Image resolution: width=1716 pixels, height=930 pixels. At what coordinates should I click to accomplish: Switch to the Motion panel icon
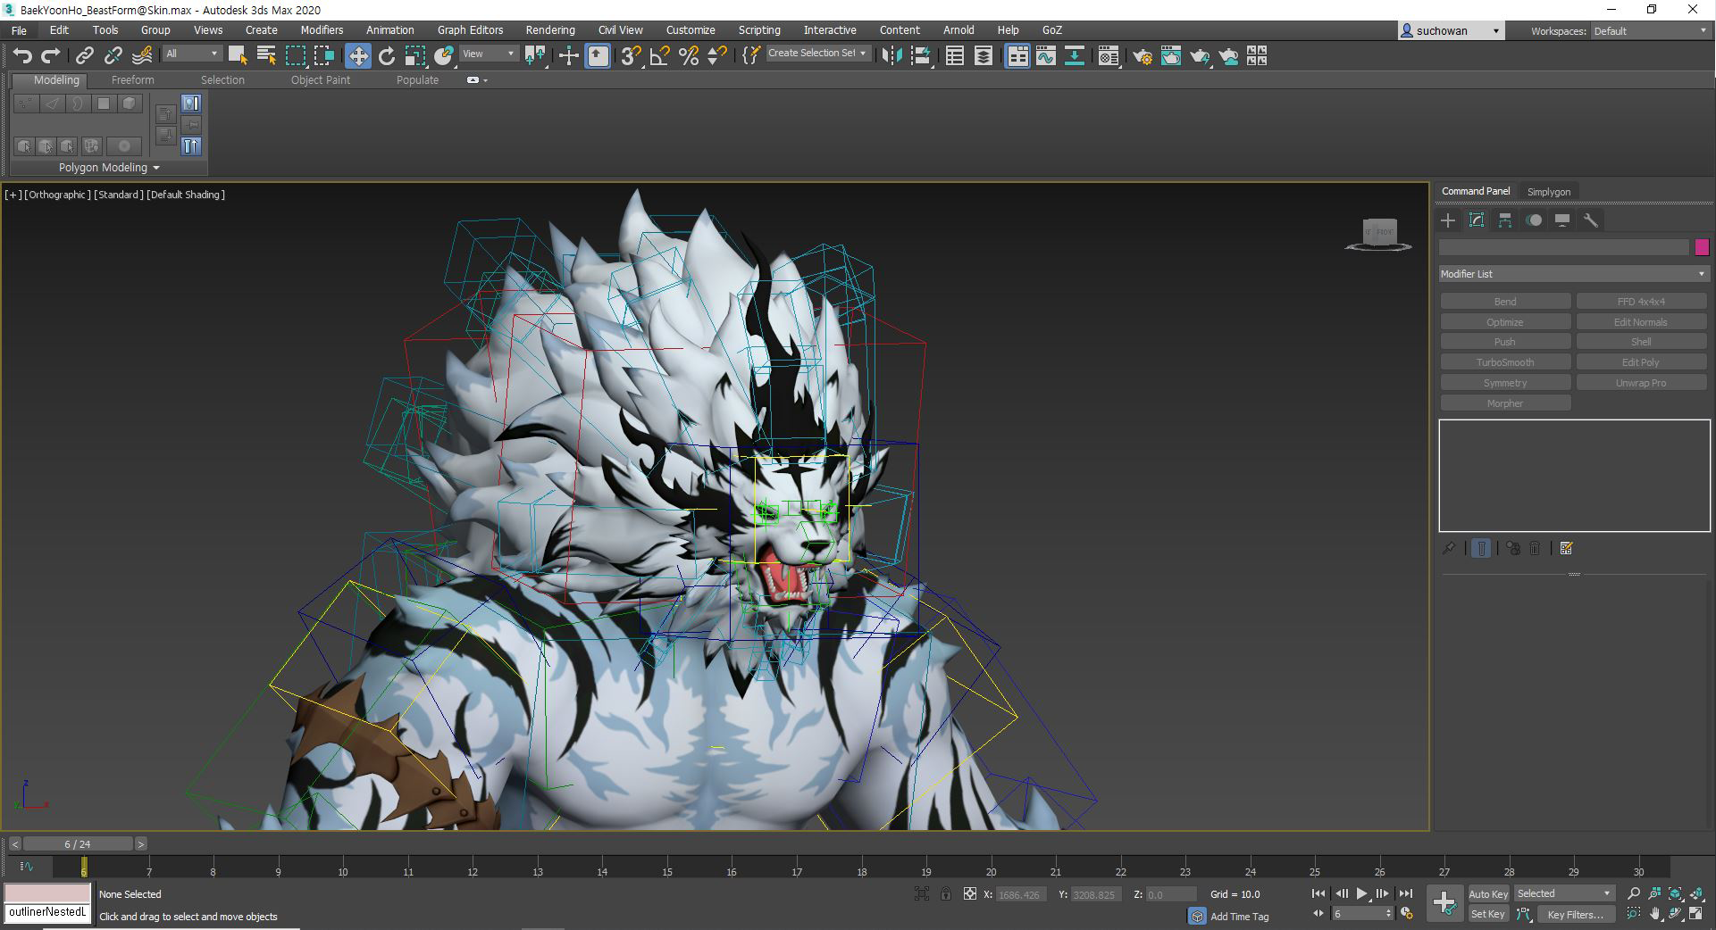(1534, 220)
